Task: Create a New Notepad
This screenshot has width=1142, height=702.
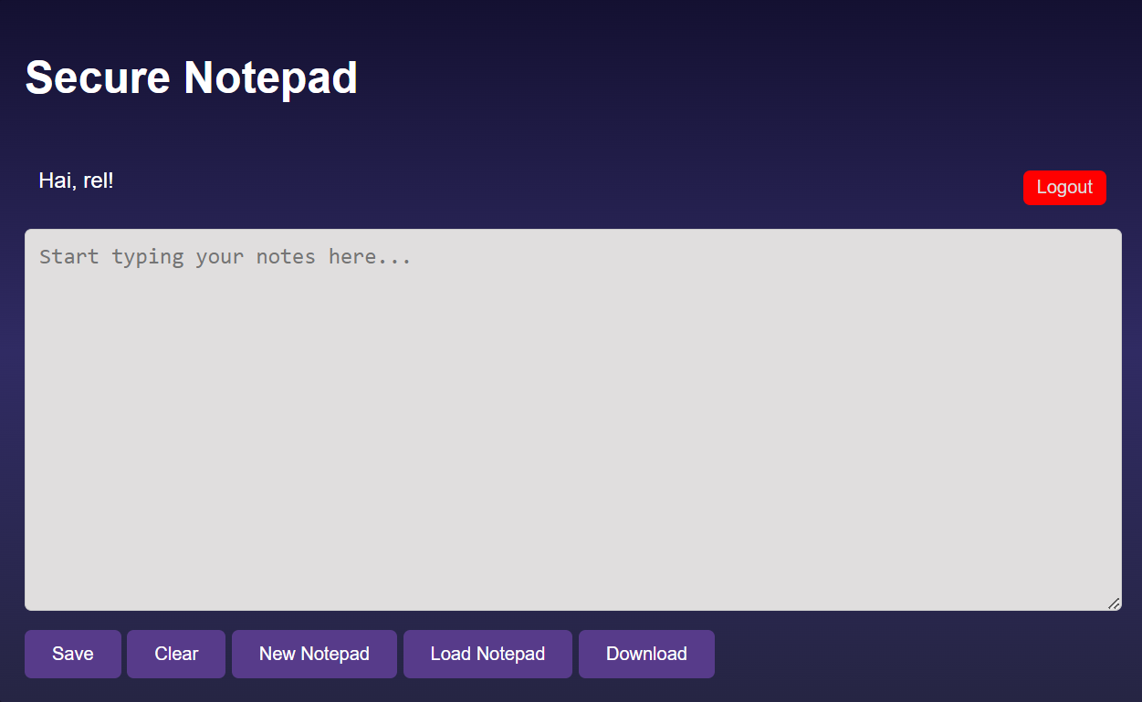Action: coord(314,654)
